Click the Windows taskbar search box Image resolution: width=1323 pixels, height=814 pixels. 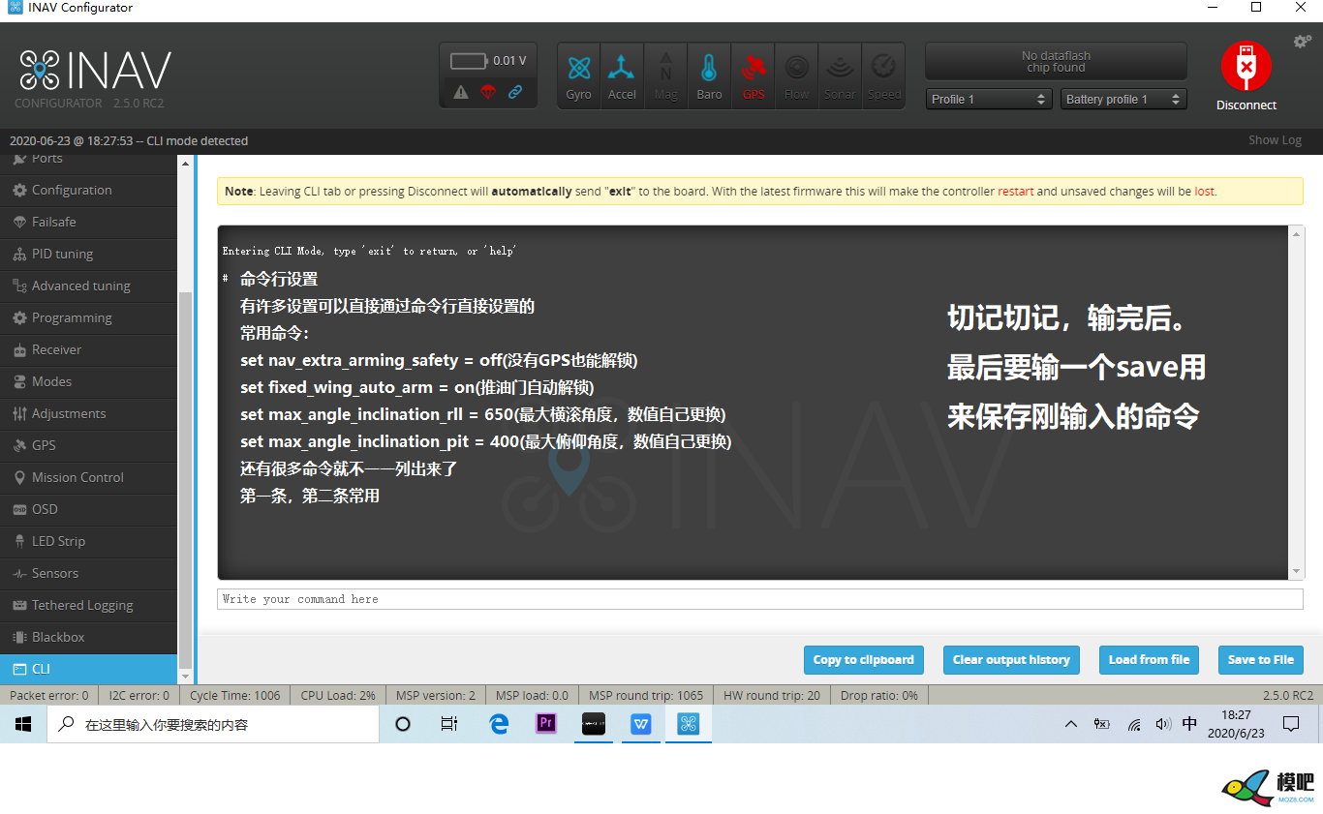213,724
